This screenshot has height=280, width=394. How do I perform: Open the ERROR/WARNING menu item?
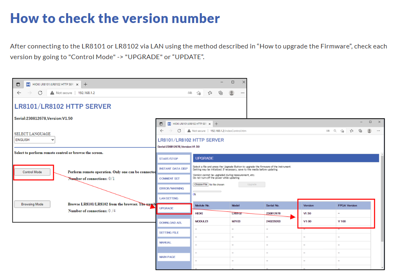click(x=174, y=188)
